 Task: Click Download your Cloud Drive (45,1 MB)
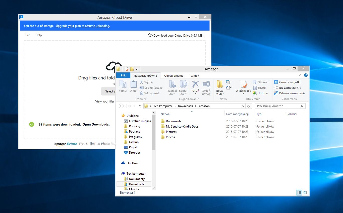176,35
